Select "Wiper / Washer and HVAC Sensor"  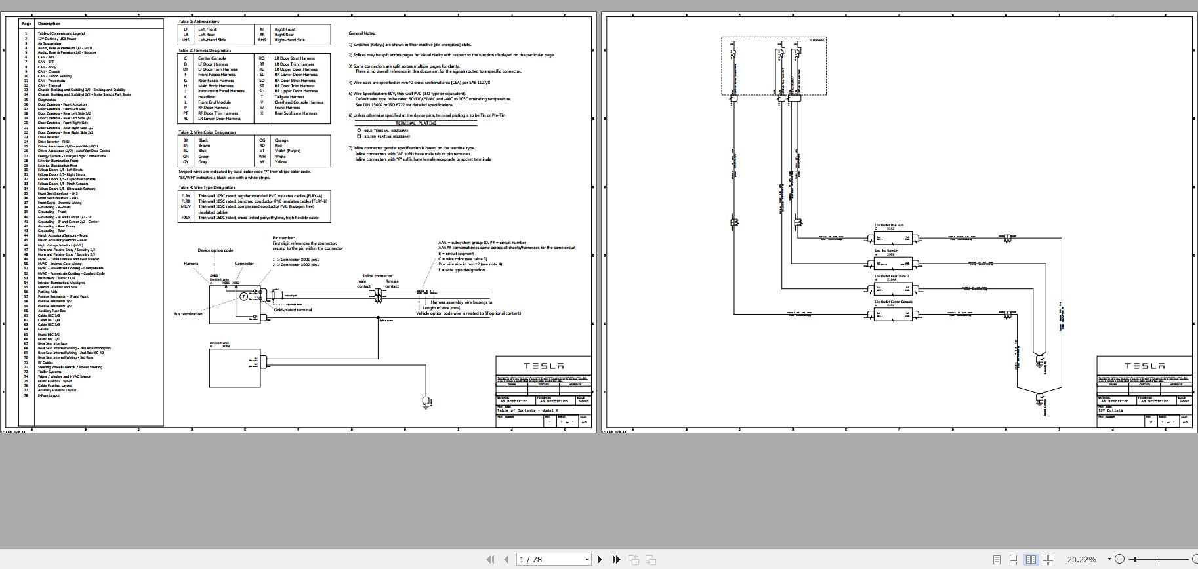coord(64,376)
